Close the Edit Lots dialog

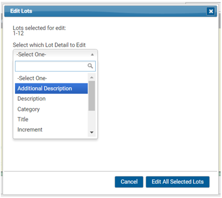click(211, 11)
